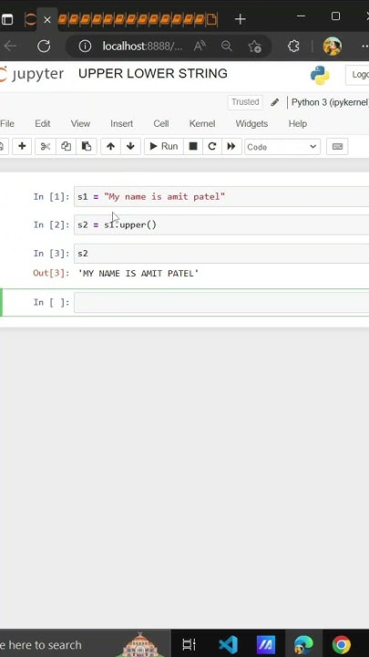The image size is (369, 657).
Task: Click the insert cell below plus icon
Action: point(22,146)
